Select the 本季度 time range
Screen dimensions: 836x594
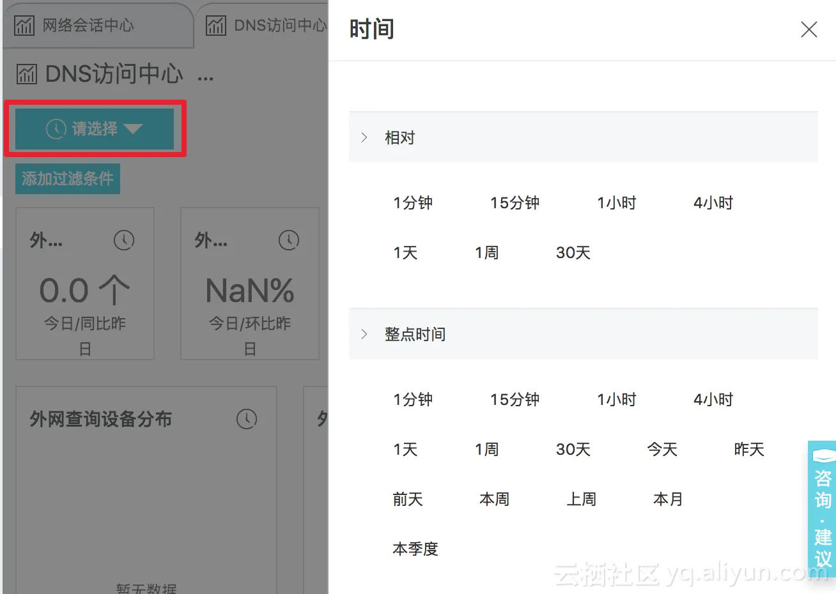(415, 549)
